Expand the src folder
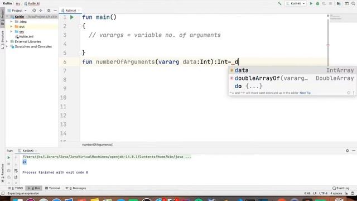Viewport: 357px width, 201px height. [x=11, y=32]
